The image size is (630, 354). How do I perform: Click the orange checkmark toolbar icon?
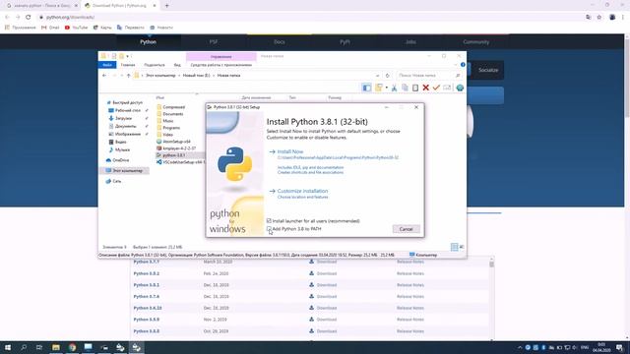tap(436, 88)
